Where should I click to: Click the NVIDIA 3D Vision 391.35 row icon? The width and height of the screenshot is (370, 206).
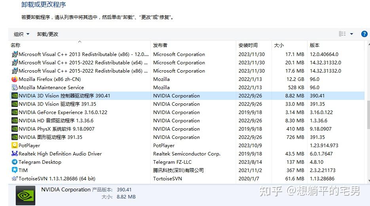[x=15, y=104]
